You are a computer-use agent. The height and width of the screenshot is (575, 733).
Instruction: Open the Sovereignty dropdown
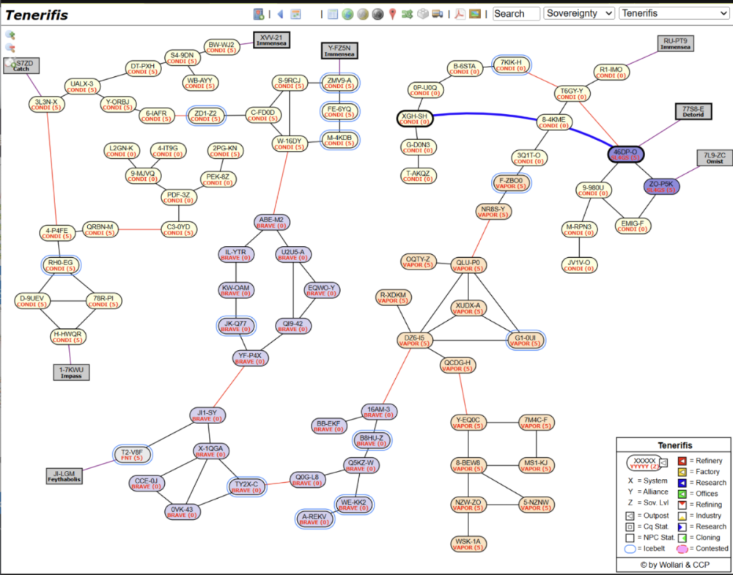579,13
